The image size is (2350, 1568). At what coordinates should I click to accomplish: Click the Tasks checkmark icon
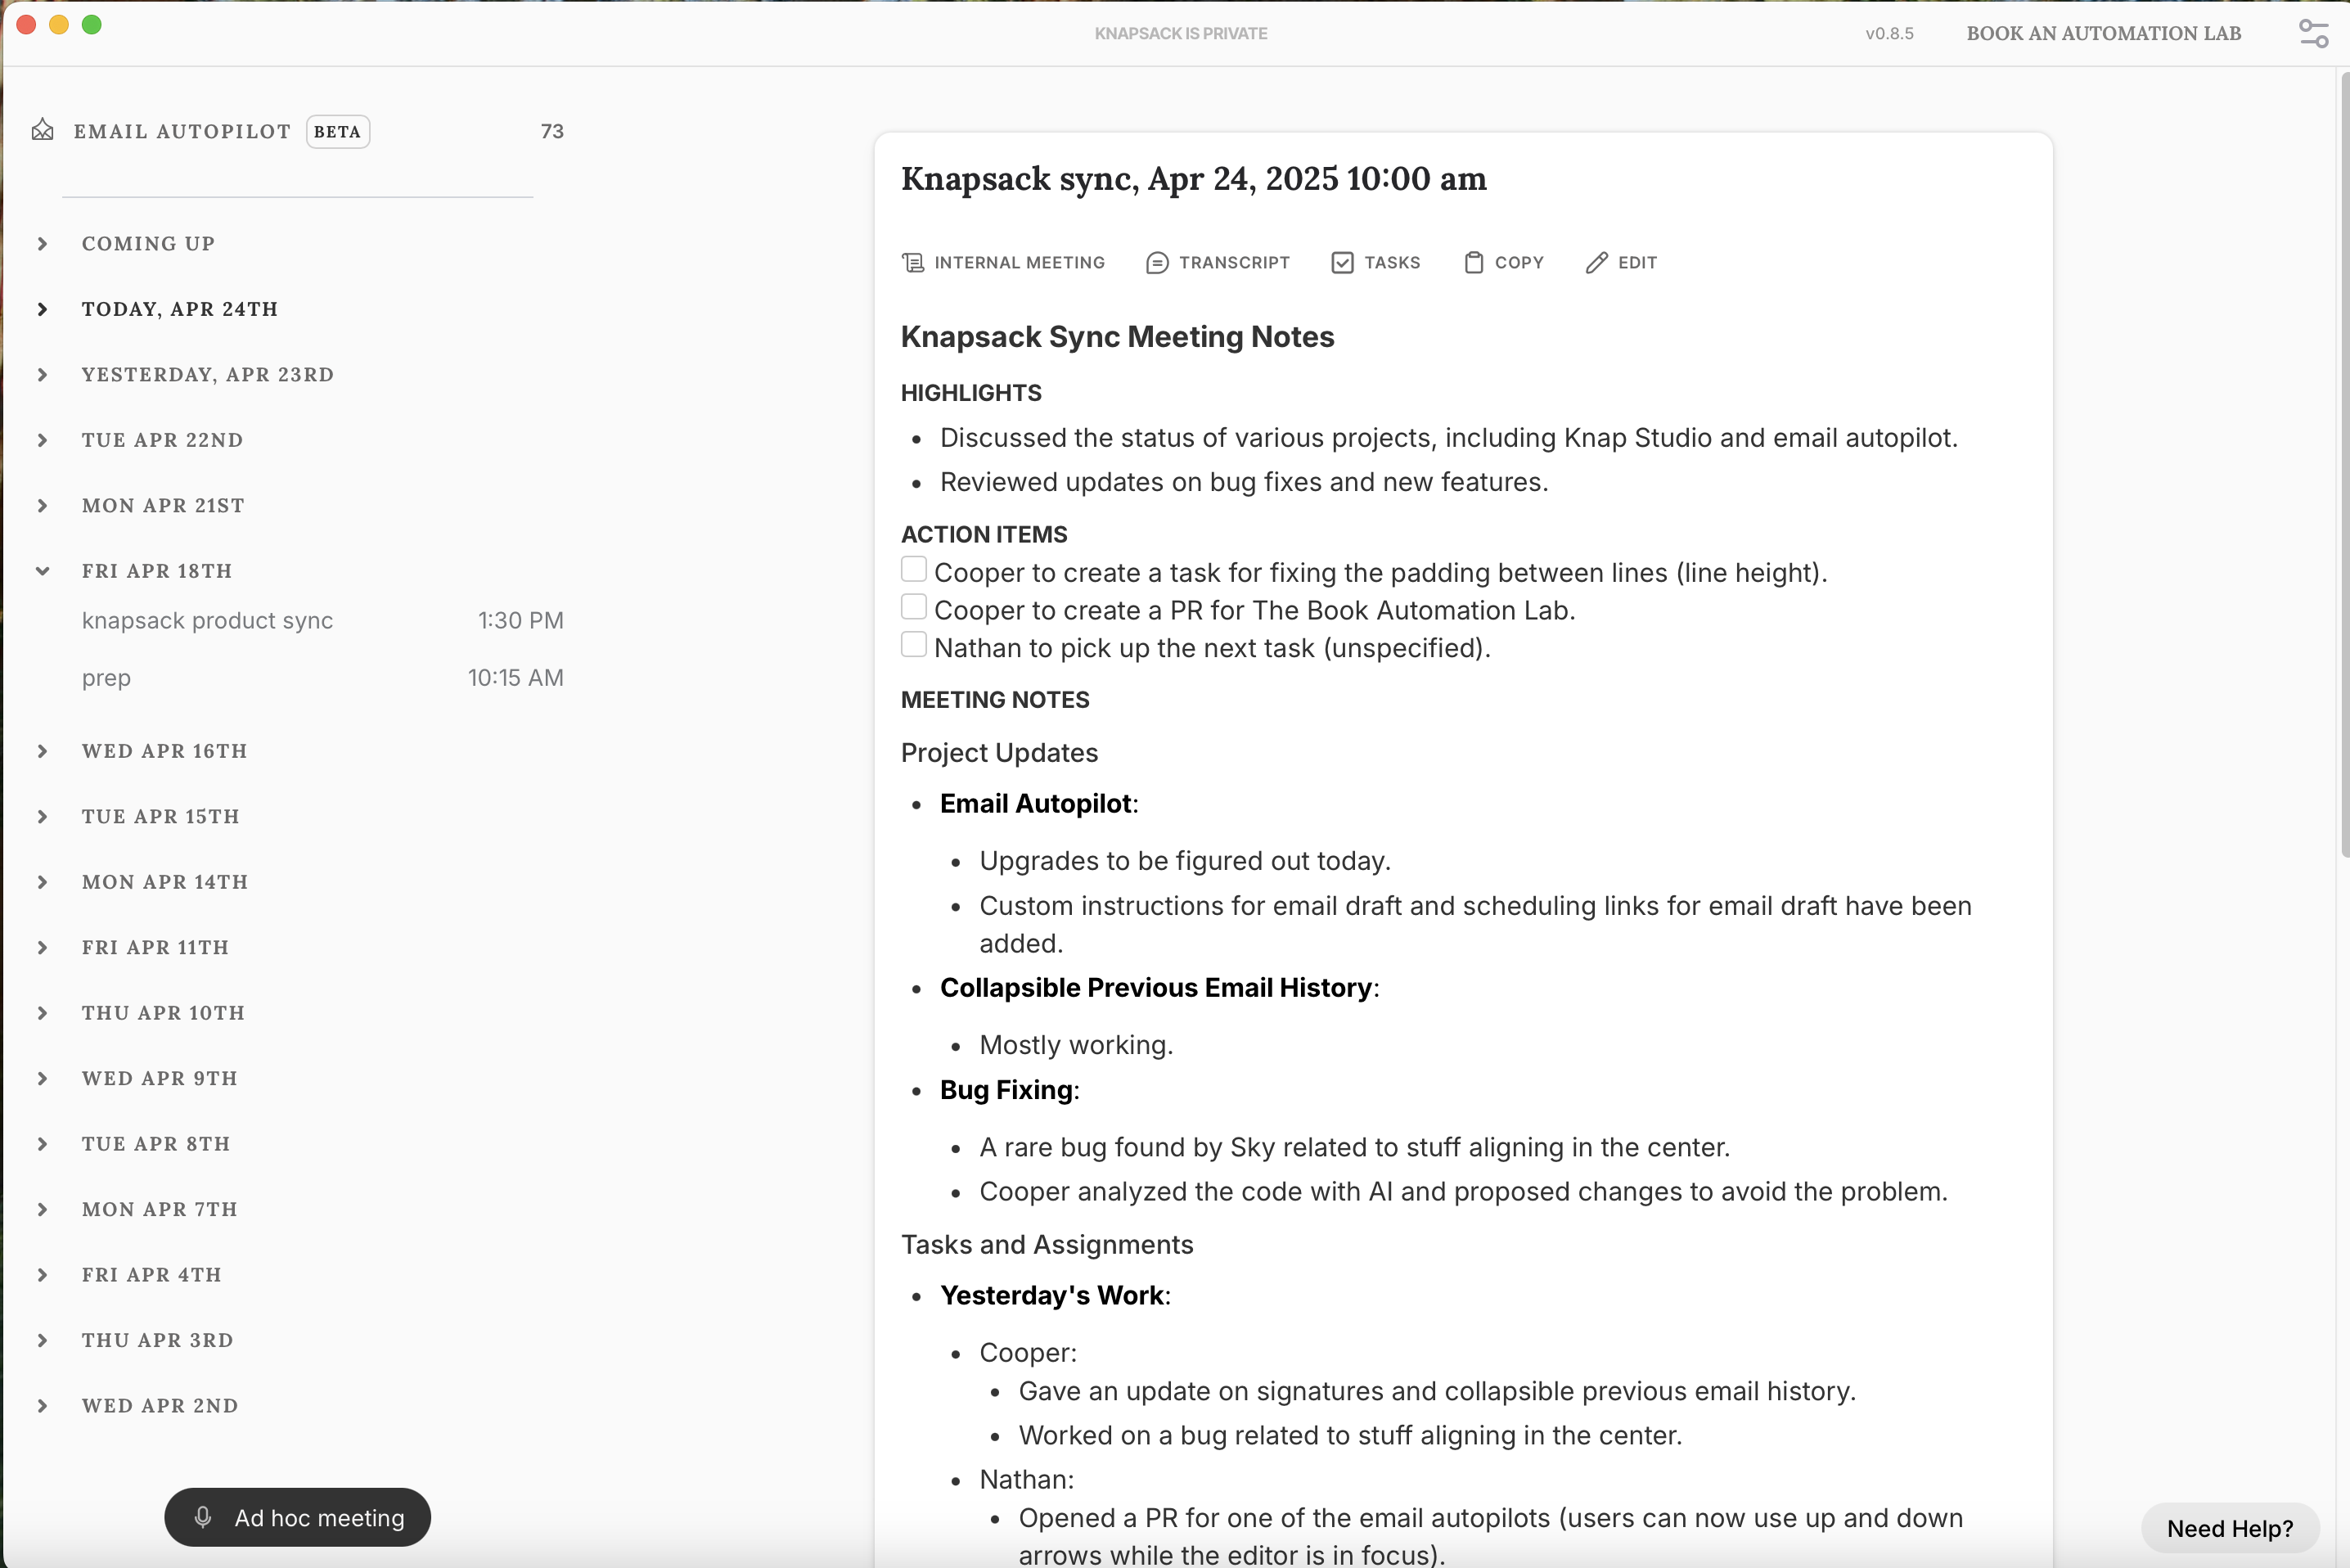(x=1343, y=263)
